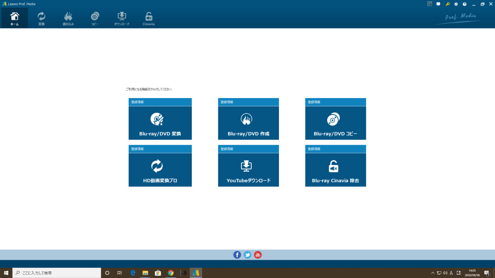Switch to the 変換 tab
This screenshot has height=278, width=495.
pyautogui.click(x=42, y=18)
